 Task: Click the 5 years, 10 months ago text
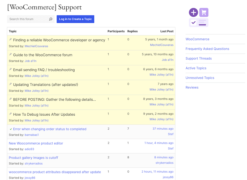[x=158, y=54]
